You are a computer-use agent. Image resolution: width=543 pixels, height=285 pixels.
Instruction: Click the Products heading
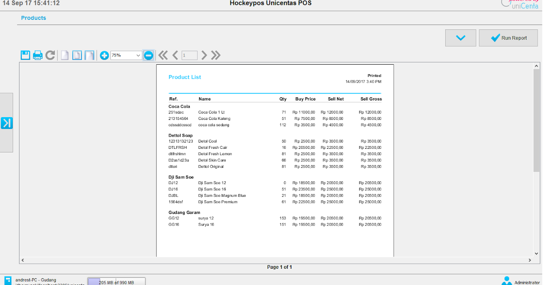[33, 18]
